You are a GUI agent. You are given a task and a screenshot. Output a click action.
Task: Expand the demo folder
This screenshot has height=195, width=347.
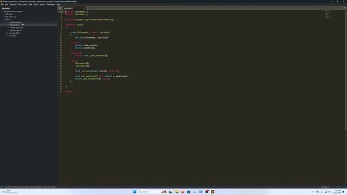point(4,14)
